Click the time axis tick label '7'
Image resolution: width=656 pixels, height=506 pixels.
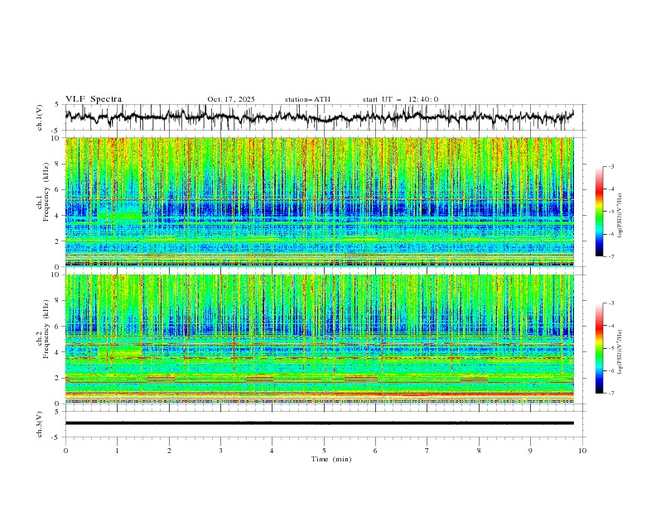click(427, 451)
